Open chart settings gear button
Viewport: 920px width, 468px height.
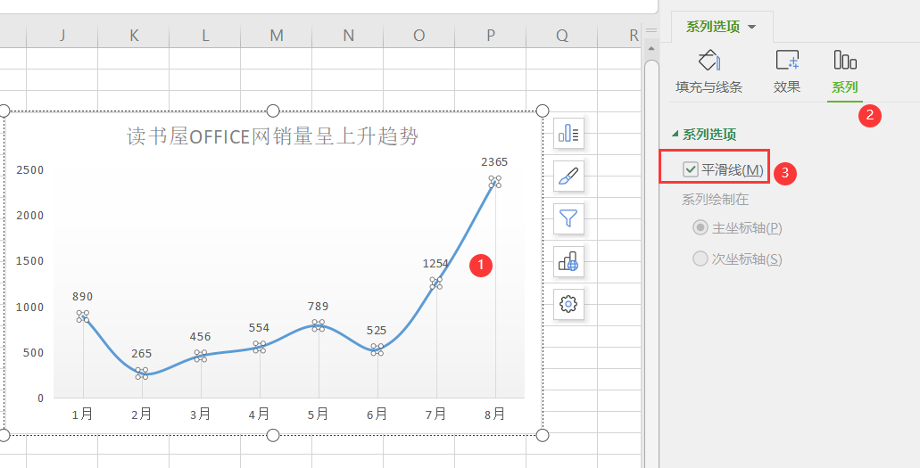coord(568,304)
